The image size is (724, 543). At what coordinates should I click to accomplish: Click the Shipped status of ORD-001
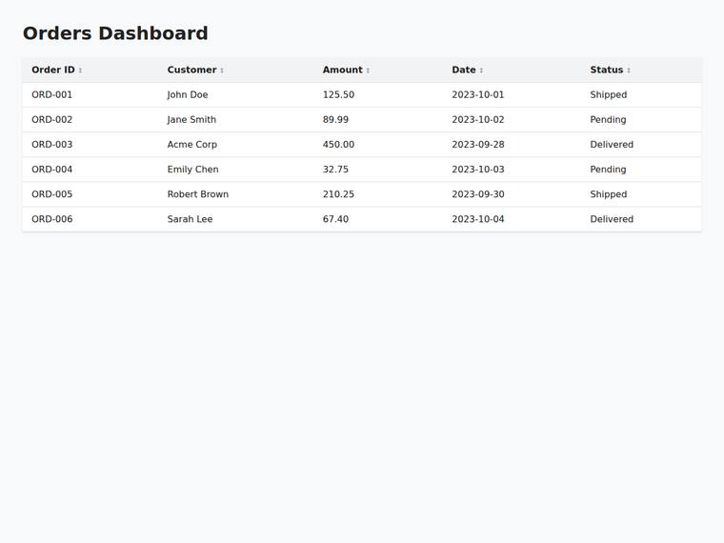(608, 94)
